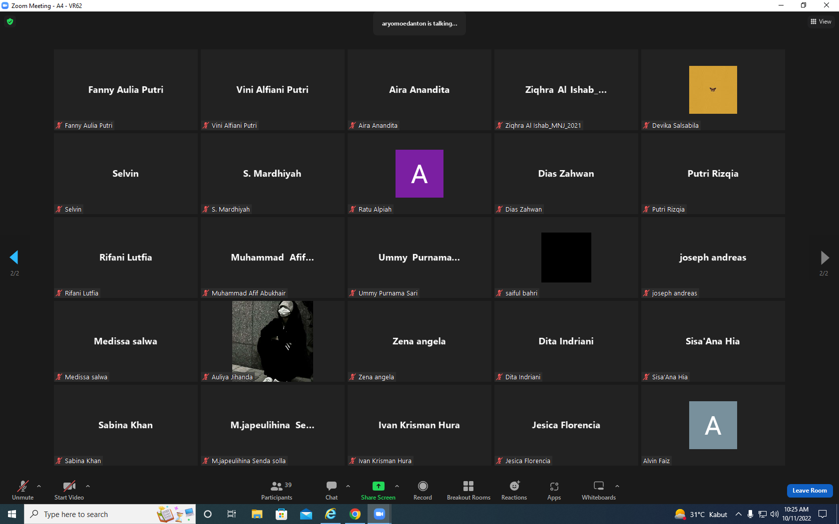839x524 pixels.
Task: Start sharing your screen
Action: click(378, 491)
